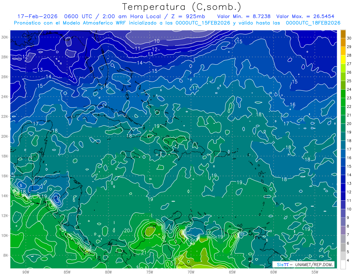Click the "8N" latitude axis label
This screenshot has height=276, width=357.
point(6,255)
